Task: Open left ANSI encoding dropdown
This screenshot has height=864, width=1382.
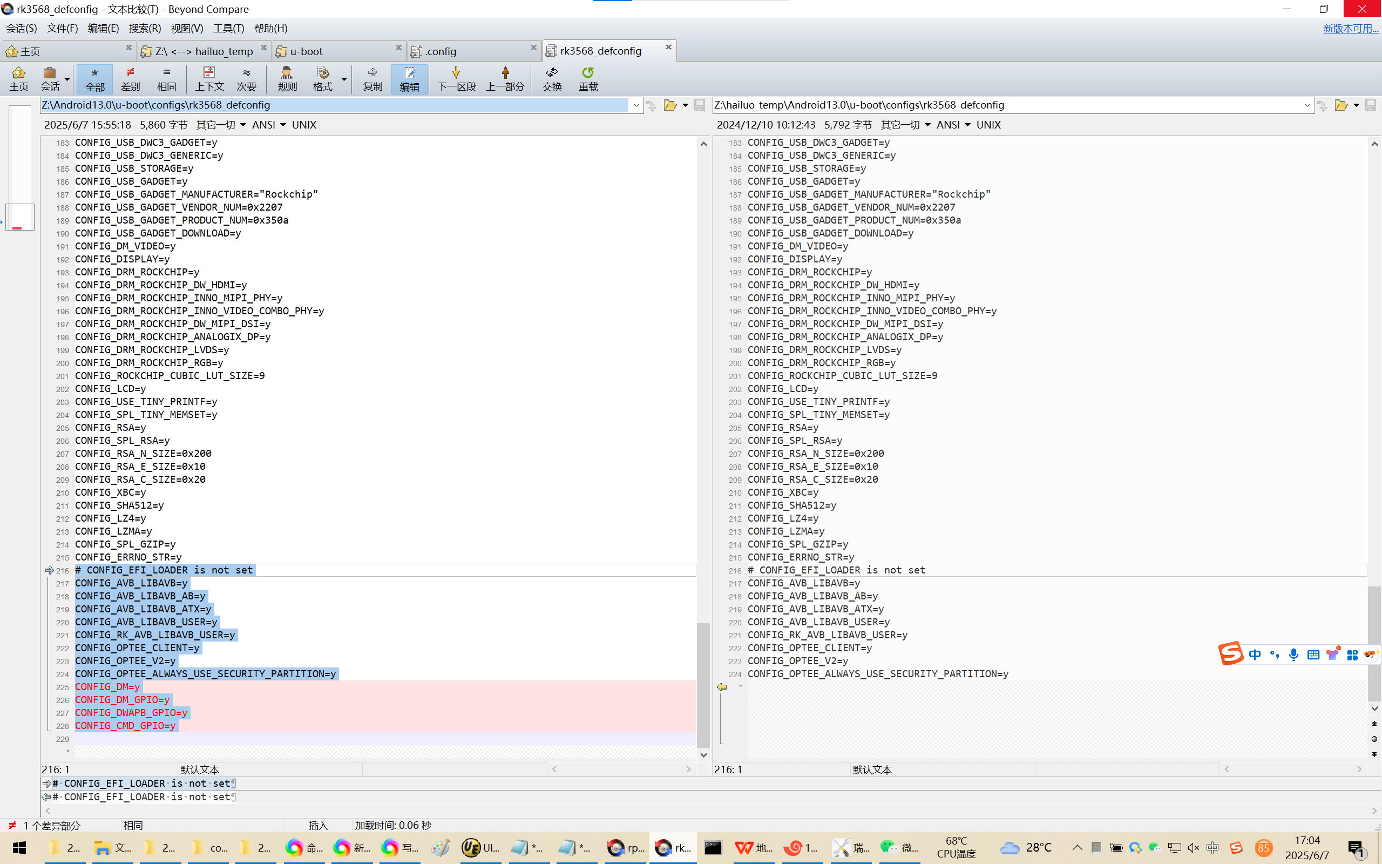Action: point(269,125)
